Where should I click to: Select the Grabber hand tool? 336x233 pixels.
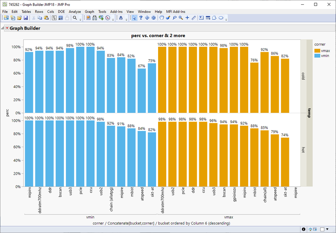point(161,18)
